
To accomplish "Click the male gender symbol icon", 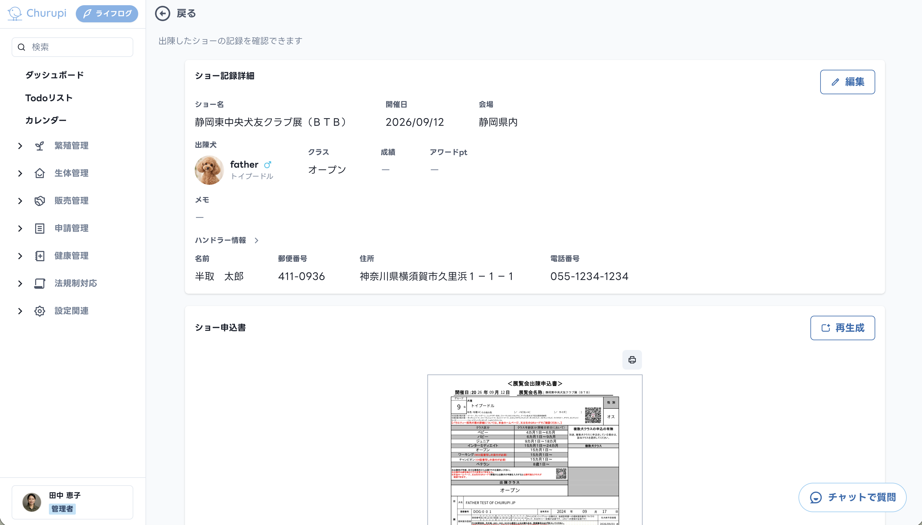I will coord(267,165).
